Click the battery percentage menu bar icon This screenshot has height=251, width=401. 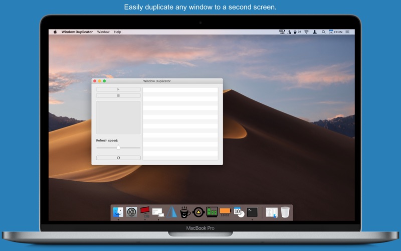282,32
